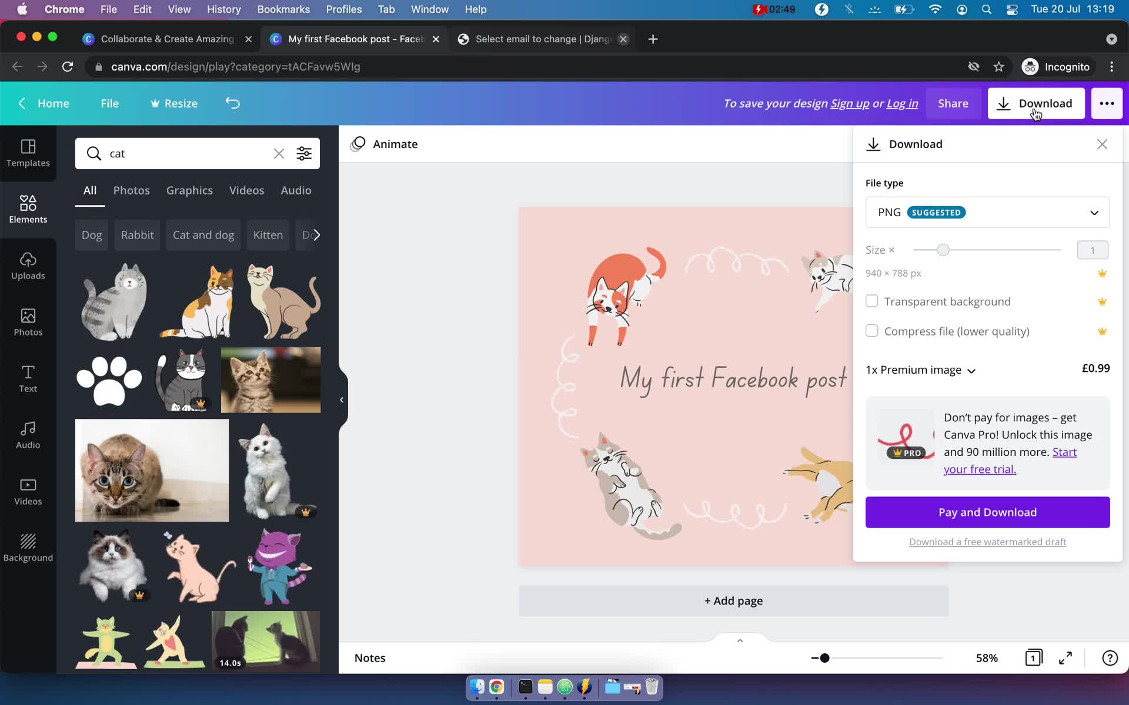This screenshot has width=1129, height=705.
Task: Open Chrome three-dot menu
Action: 1111,66
